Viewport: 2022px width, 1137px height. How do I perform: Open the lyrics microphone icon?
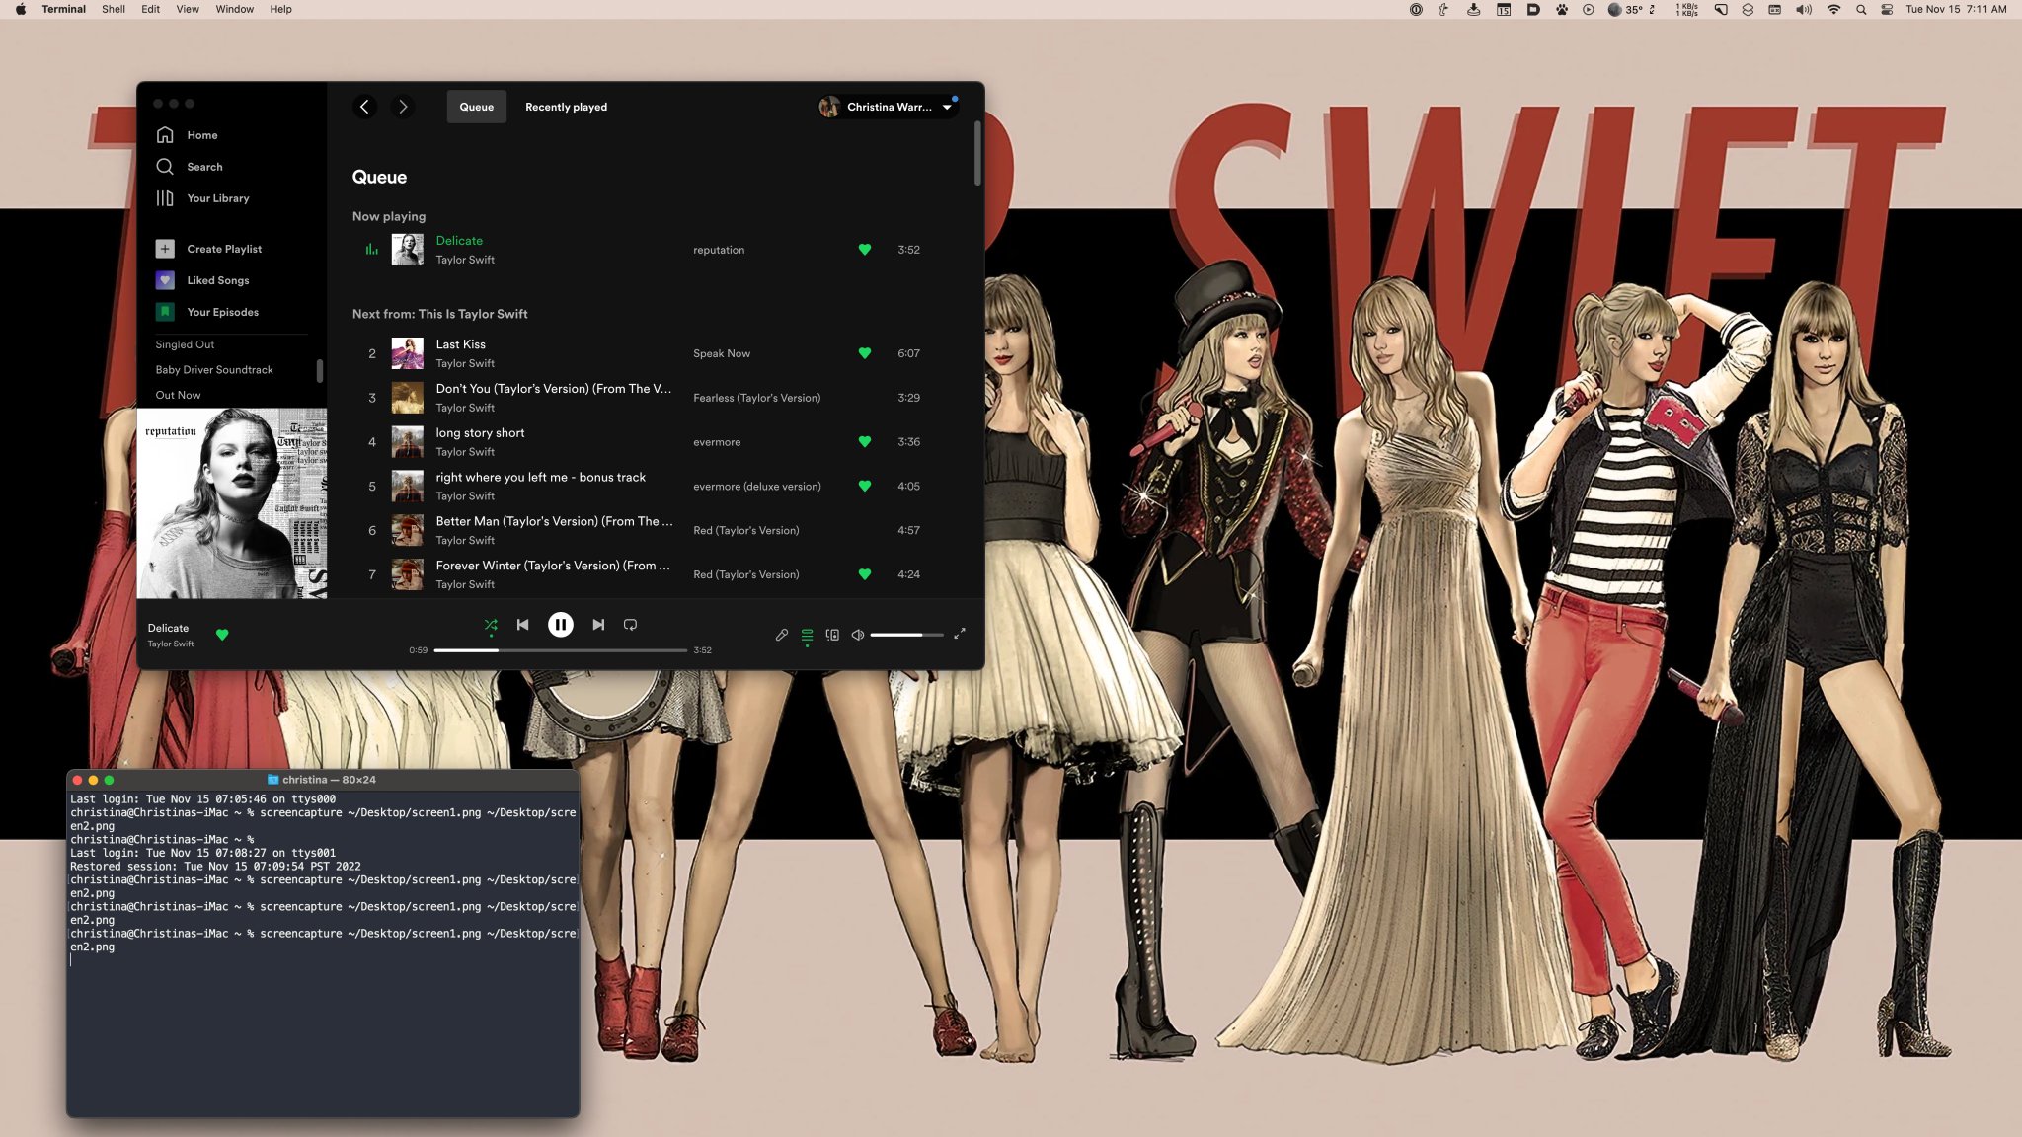click(x=781, y=635)
